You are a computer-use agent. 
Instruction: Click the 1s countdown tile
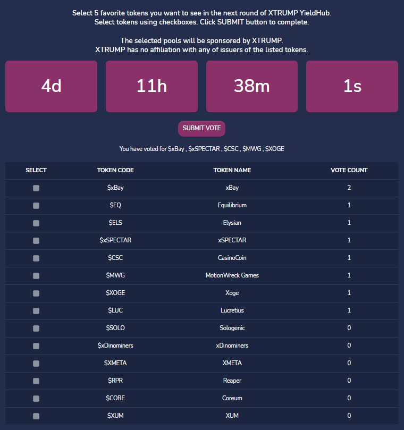(x=352, y=87)
